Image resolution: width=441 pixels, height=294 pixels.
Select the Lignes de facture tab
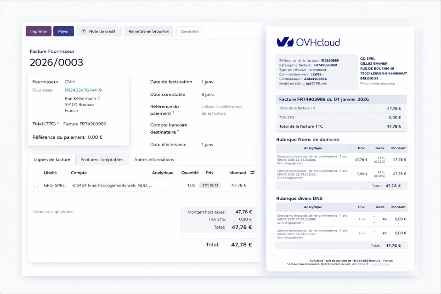[52, 160]
